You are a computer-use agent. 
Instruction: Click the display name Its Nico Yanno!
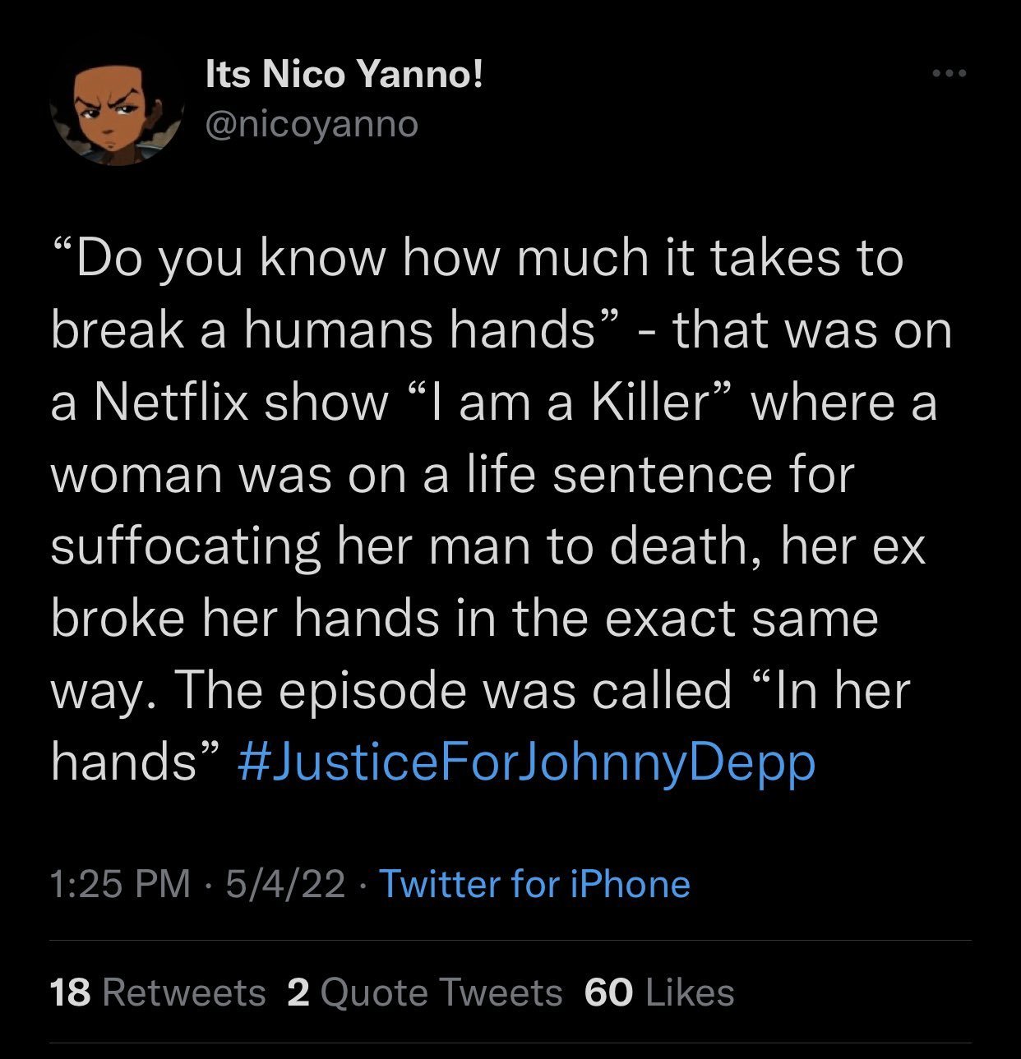pos(344,76)
